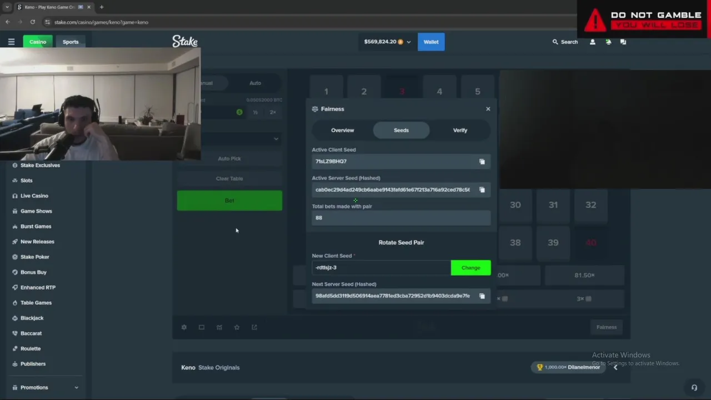Switch to the Verify tab
Screen dimensions: 711x400
tap(460, 131)
